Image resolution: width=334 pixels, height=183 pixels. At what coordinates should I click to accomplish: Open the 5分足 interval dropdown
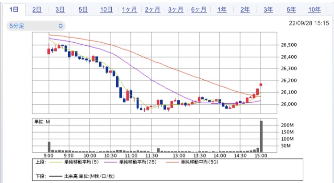[x=36, y=26]
